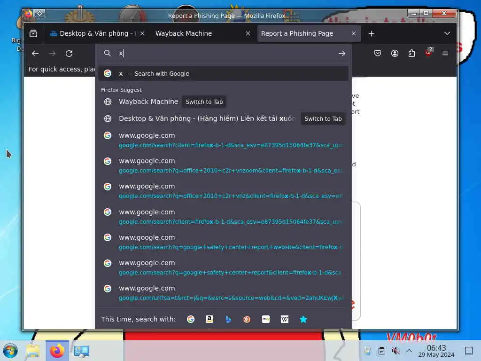
Task: Click the muted volume tray icon
Action: click(x=396, y=351)
